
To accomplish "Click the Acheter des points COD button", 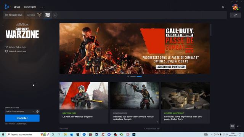I will click(171, 67).
